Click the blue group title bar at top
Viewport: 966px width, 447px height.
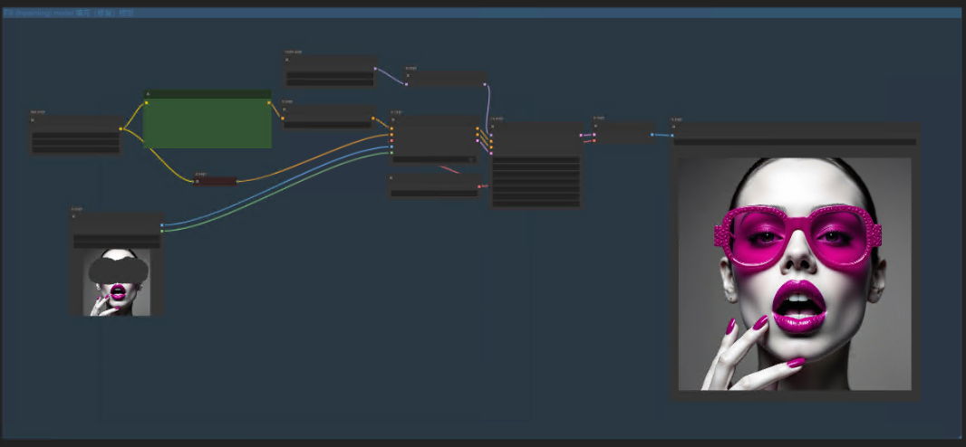482,14
